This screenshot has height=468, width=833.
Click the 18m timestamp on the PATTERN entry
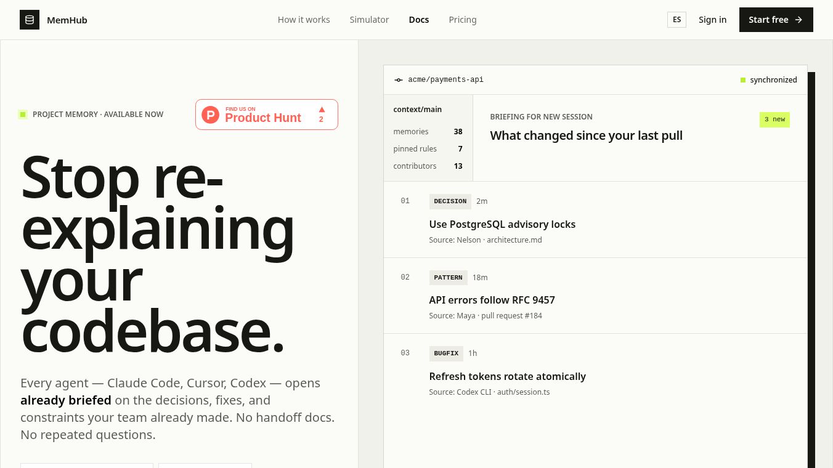[x=480, y=278]
